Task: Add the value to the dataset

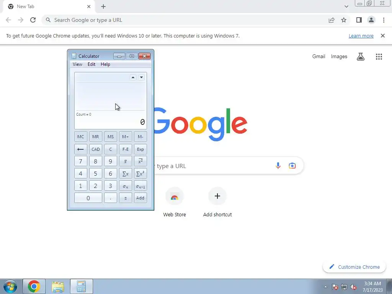Action: pos(140,198)
